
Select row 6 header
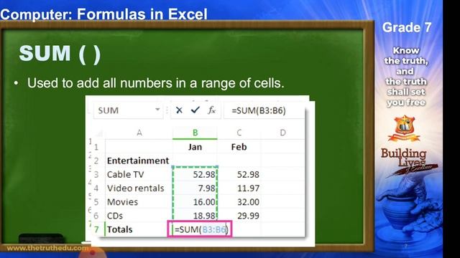(x=96, y=216)
